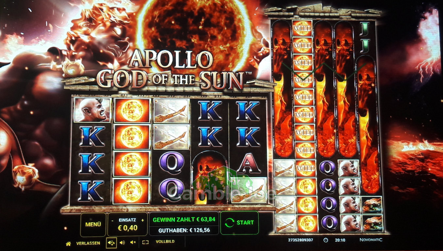
Task: Click the clock icon beside 20:10
Action: [x=326, y=240]
